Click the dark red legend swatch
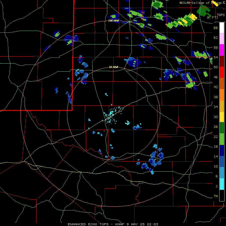Image resolution: width=226 pixels, height=226 pixels. tap(222, 61)
